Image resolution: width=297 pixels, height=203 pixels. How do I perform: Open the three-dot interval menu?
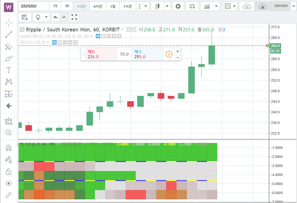click(x=139, y=6)
